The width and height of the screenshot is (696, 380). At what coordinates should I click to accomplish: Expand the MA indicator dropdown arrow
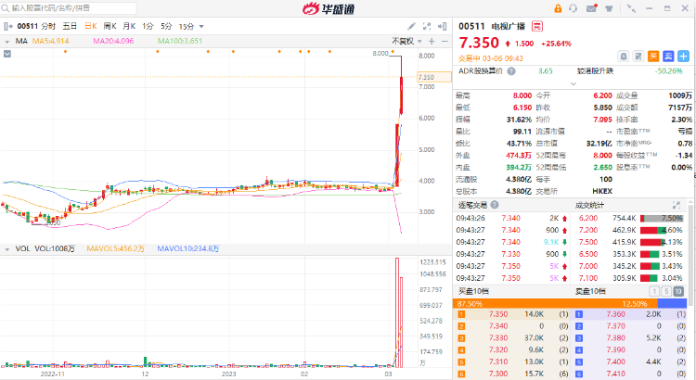pos(7,41)
